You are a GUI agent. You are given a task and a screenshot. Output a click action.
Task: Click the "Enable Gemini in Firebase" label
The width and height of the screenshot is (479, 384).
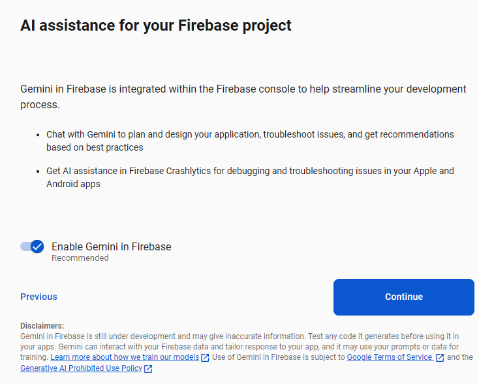[111, 246]
